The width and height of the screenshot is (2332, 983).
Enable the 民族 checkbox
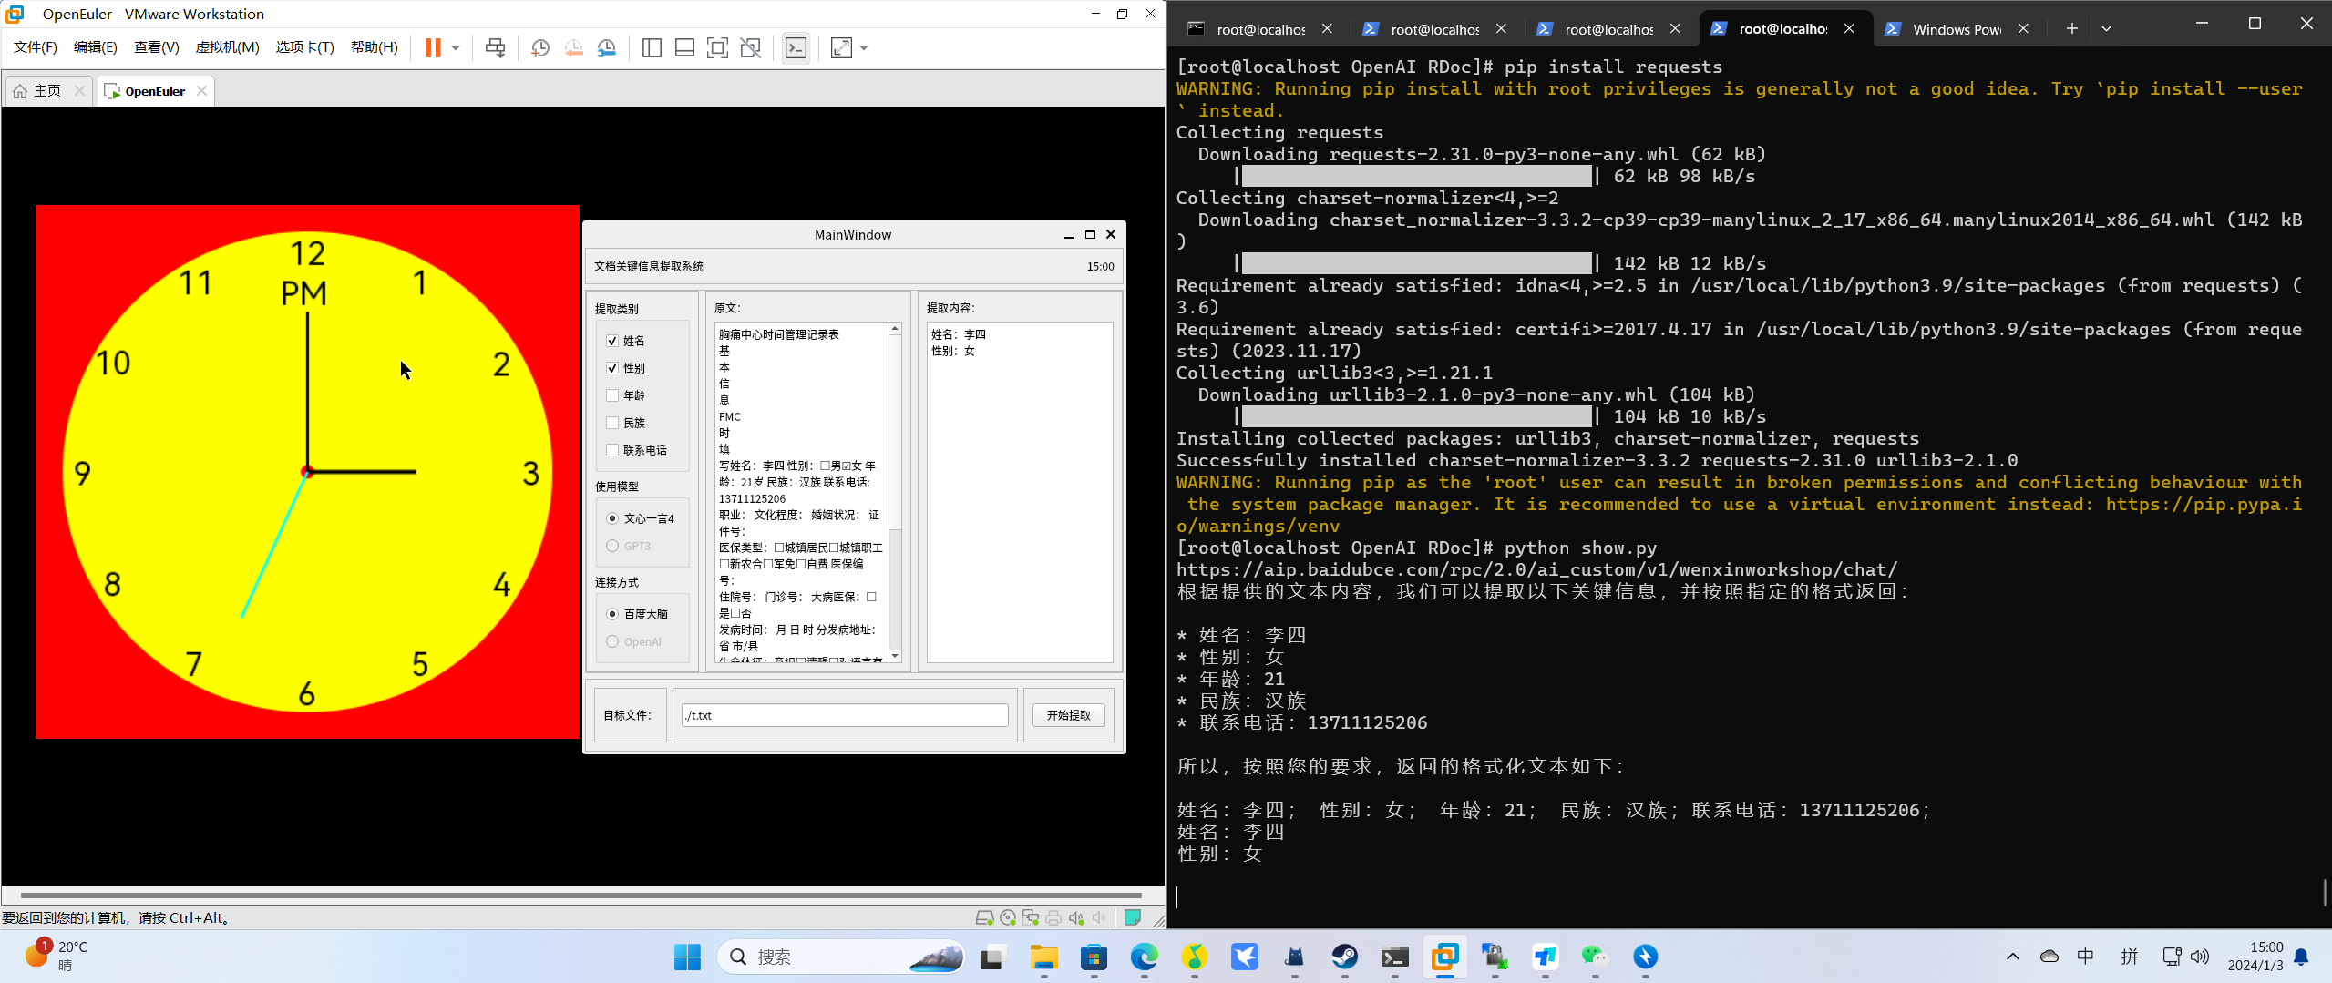pyautogui.click(x=612, y=423)
